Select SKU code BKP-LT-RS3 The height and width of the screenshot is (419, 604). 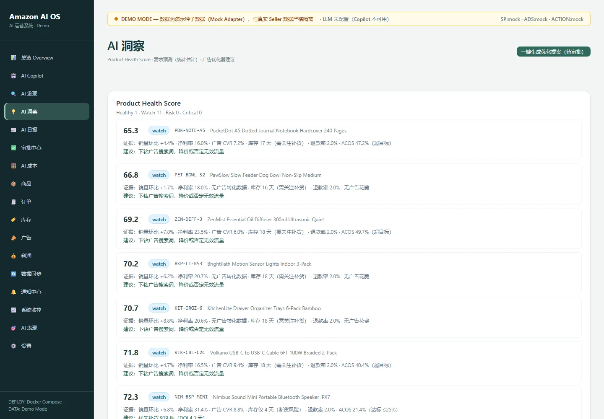(x=188, y=264)
